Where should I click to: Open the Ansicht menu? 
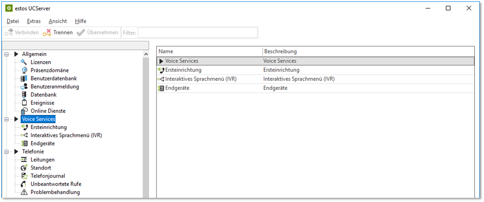[x=58, y=21]
